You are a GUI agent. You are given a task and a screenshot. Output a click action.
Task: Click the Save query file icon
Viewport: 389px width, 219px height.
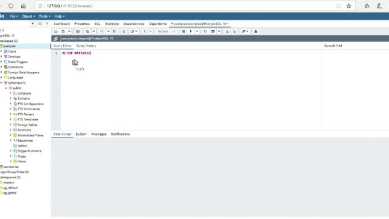coord(63,32)
